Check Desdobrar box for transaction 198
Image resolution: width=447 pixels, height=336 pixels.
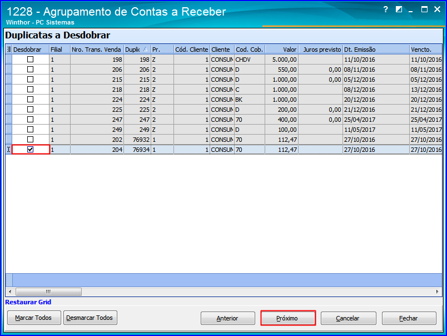point(30,60)
